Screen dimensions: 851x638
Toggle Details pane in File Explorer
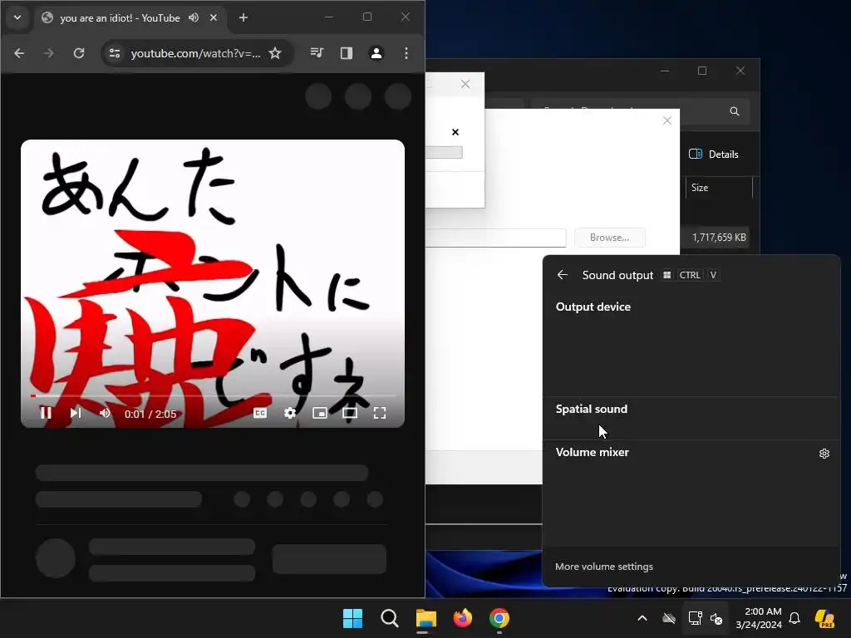point(713,154)
